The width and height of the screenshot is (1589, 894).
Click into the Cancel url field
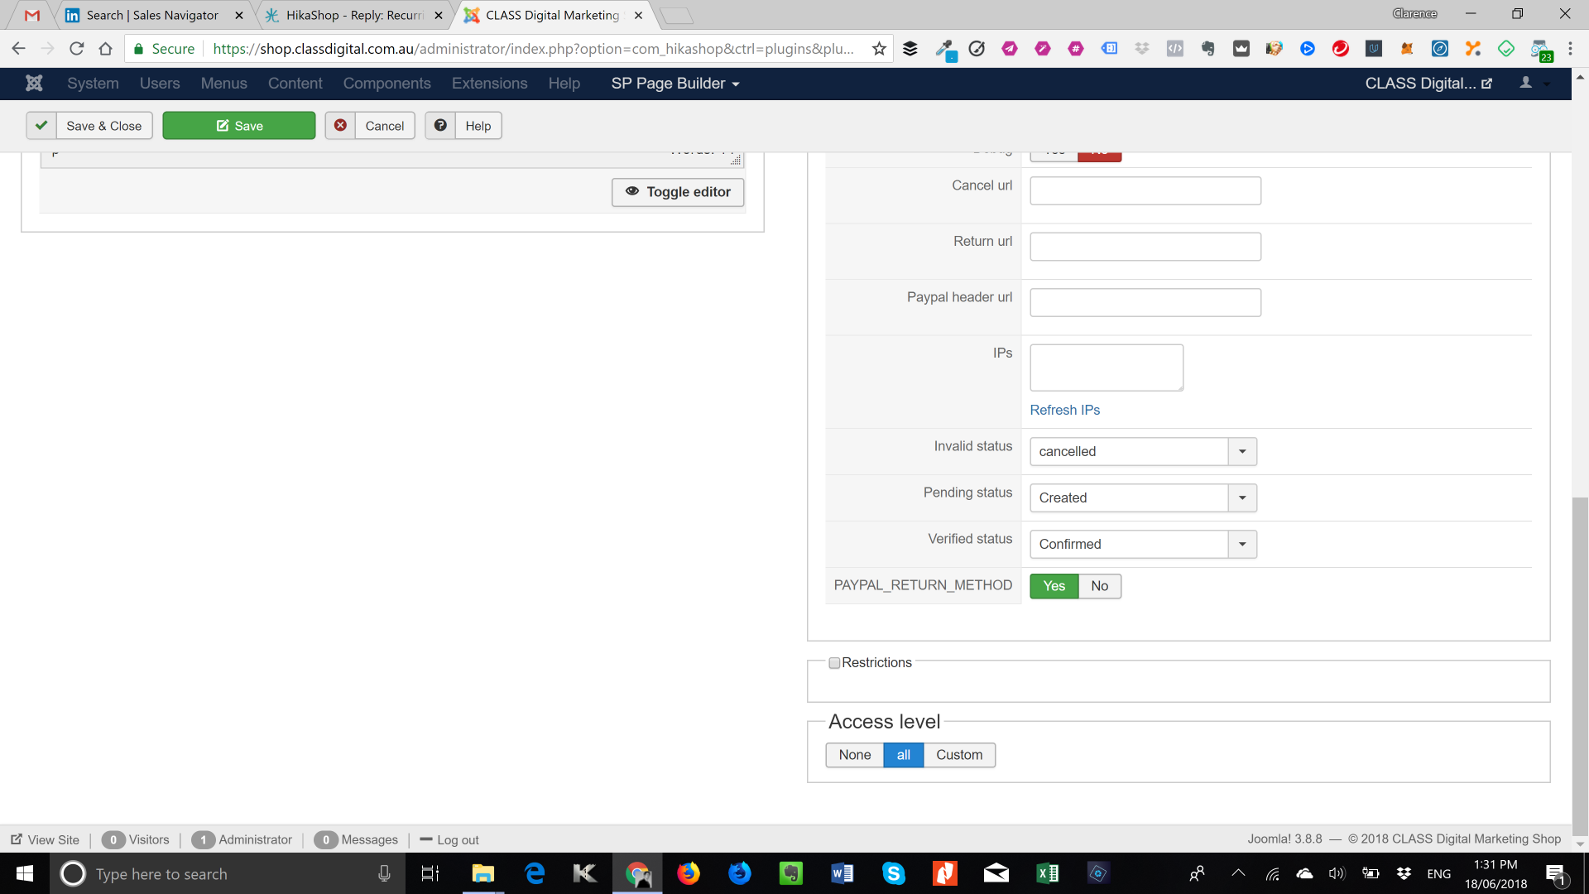coord(1145,191)
